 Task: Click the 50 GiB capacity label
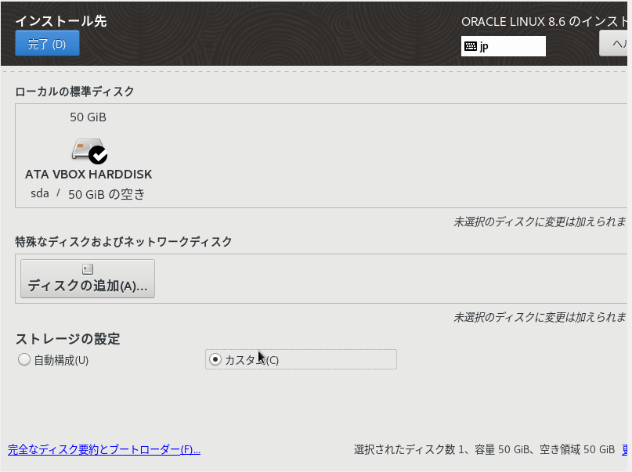coord(88,117)
